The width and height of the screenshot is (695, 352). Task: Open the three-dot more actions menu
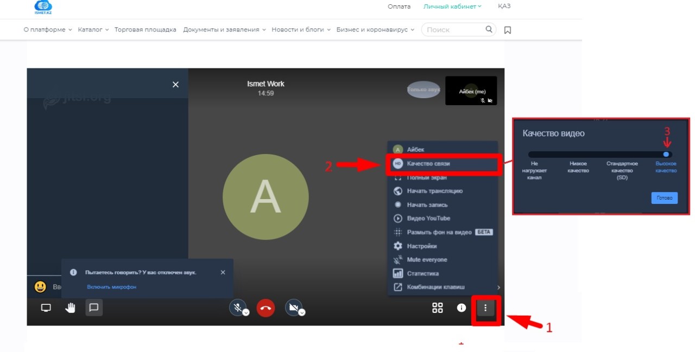(485, 309)
